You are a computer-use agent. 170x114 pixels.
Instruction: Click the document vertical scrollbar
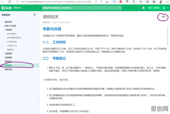click(x=167, y=36)
